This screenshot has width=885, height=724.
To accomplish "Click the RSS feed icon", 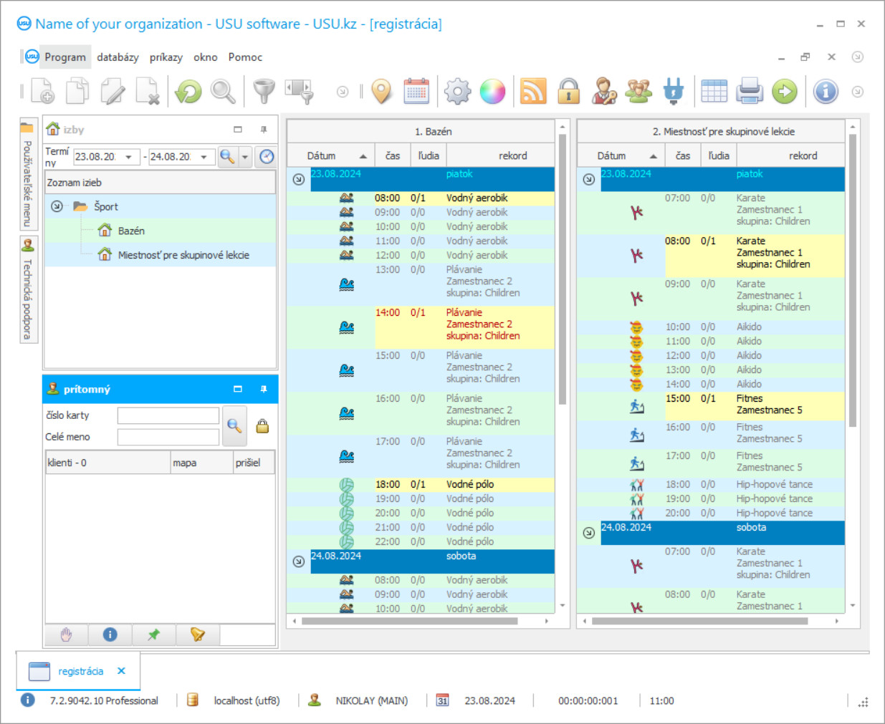I will pos(533,92).
